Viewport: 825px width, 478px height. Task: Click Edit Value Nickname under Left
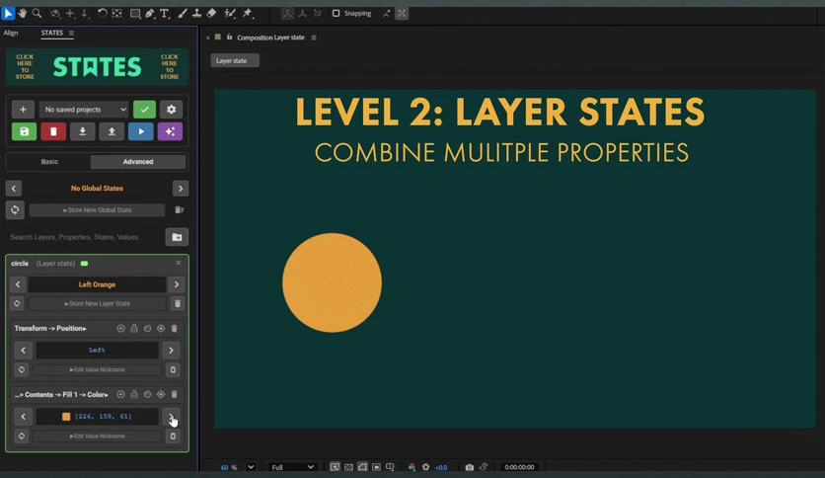98,369
